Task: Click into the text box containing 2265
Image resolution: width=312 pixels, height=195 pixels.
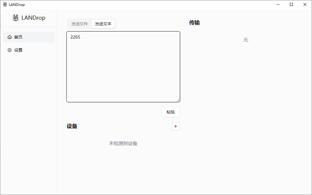Action: 123,67
